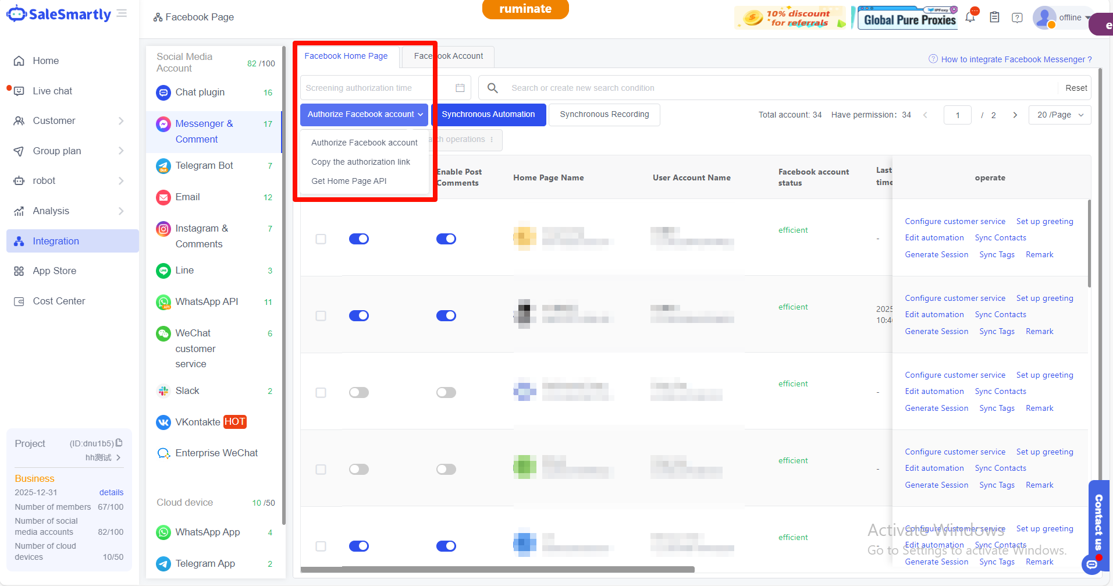Turn off the first row's Enable Post Comments toggle

point(446,239)
